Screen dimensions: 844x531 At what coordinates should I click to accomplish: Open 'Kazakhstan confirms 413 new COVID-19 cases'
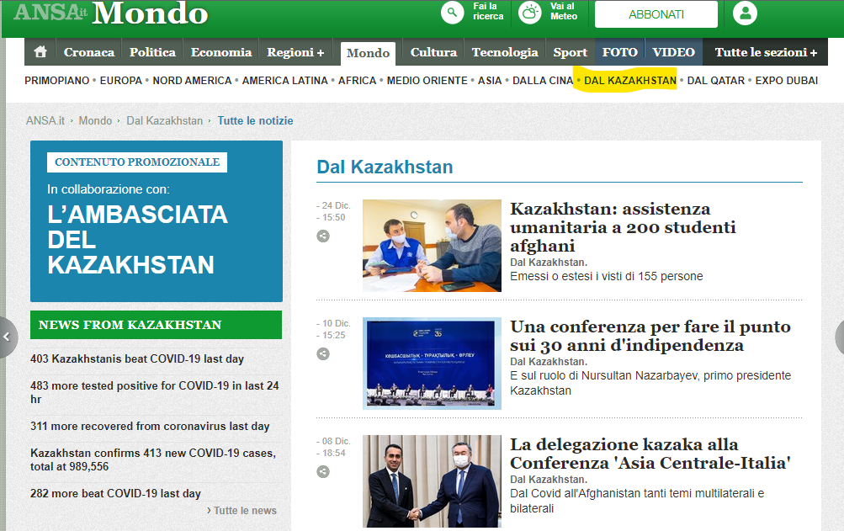coord(153,459)
